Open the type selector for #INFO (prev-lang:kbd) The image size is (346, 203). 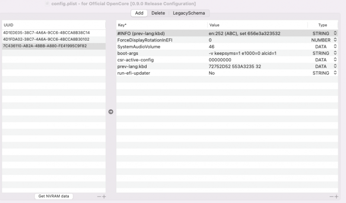(x=335, y=33)
